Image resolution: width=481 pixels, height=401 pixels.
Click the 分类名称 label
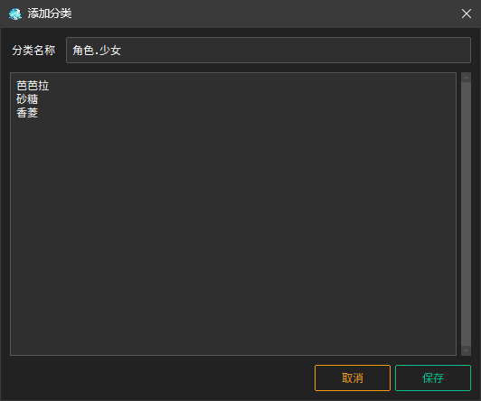click(x=33, y=51)
